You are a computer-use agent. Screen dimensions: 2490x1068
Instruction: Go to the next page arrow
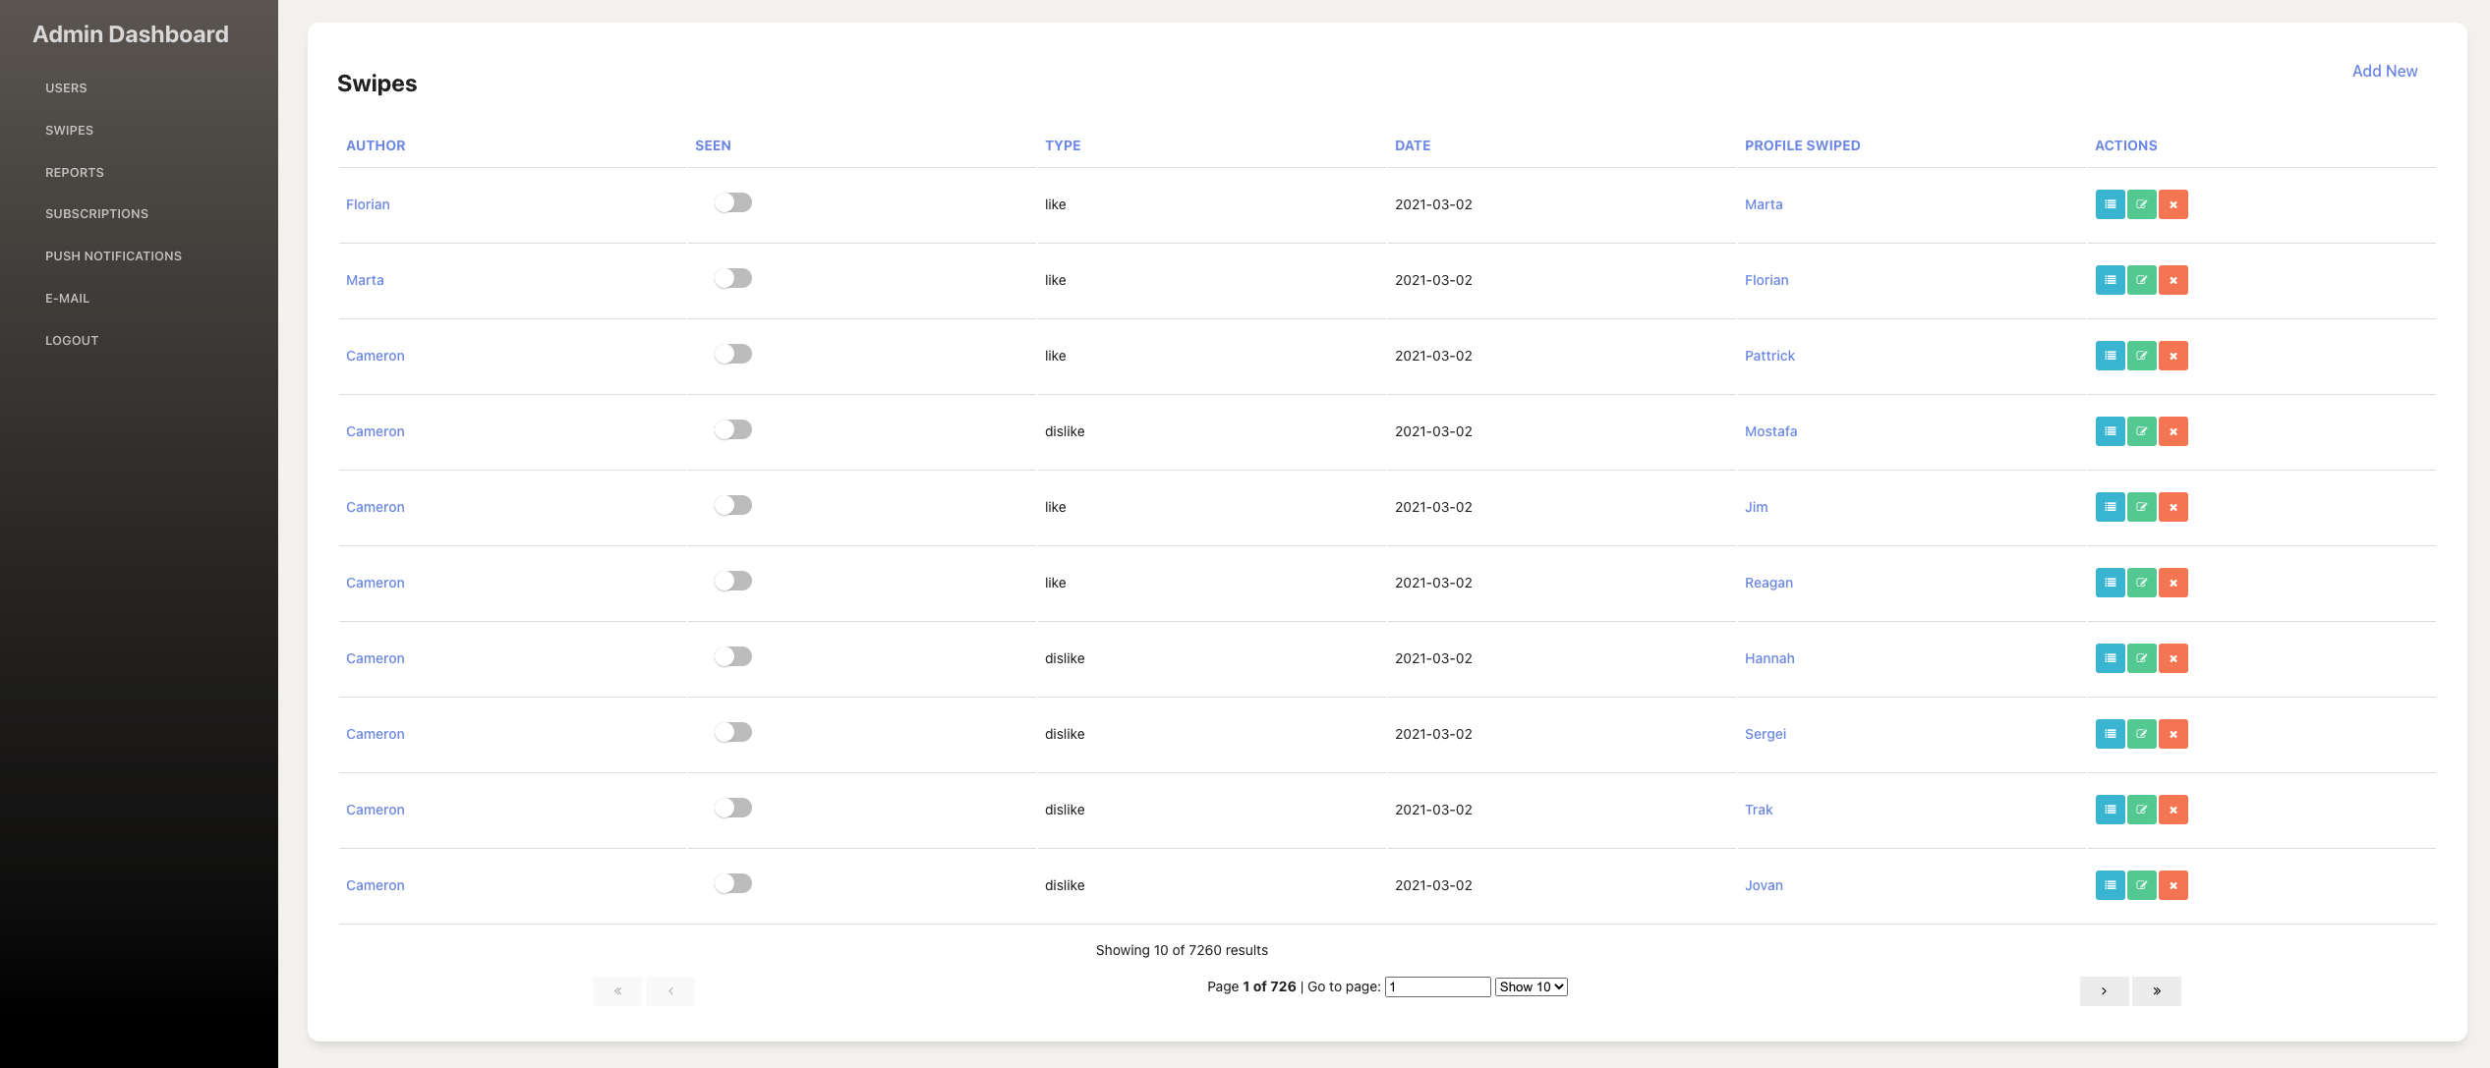click(2104, 990)
